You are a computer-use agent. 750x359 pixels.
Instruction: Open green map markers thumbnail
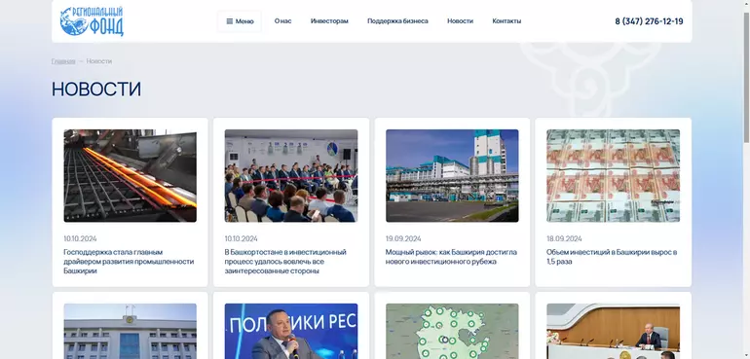coord(452,332)
